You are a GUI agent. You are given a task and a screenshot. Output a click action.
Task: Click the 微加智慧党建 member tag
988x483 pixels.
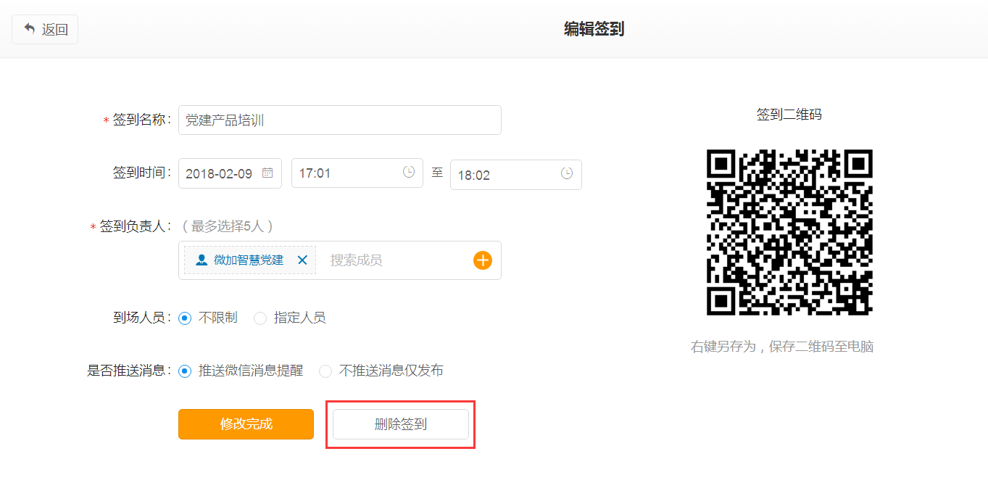click(x=249, y=260)
